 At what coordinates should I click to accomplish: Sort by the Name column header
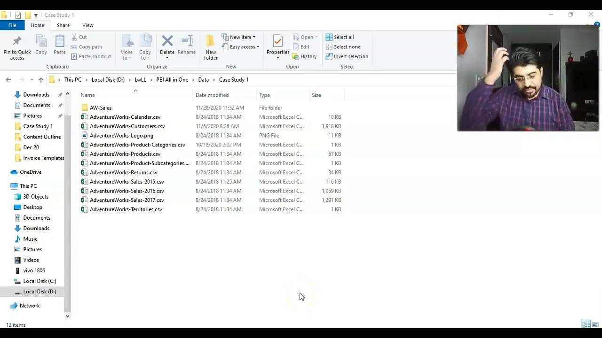click(x=136, y=95)
